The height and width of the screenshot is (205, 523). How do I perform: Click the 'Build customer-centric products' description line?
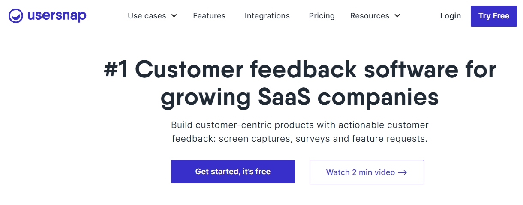point(300,125)
